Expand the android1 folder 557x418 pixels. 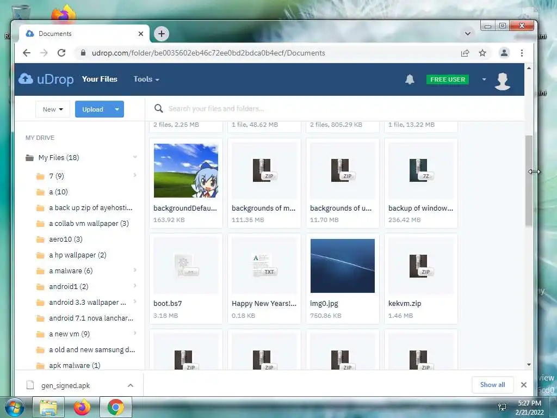point(135,285)
